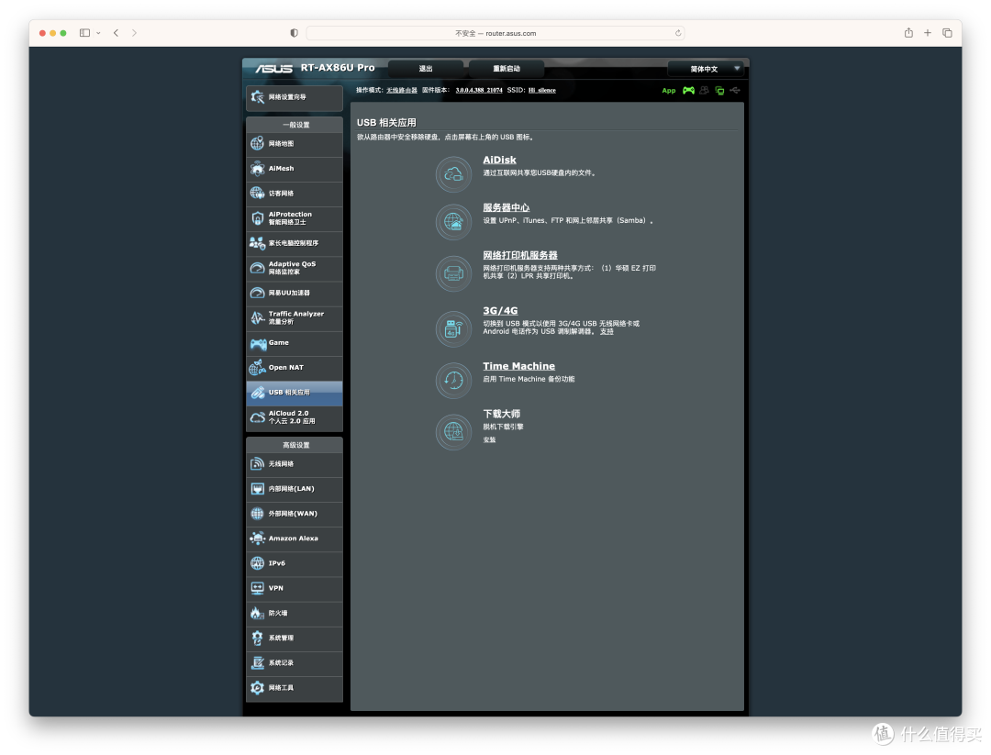Click the Time Machine clock icon

point(453,381)
